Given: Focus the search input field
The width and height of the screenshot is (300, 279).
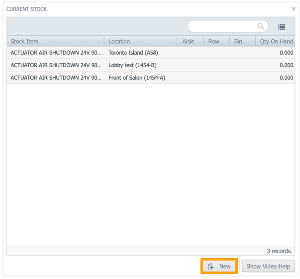Looking at the screenshot, I should [x=228, y=26].
